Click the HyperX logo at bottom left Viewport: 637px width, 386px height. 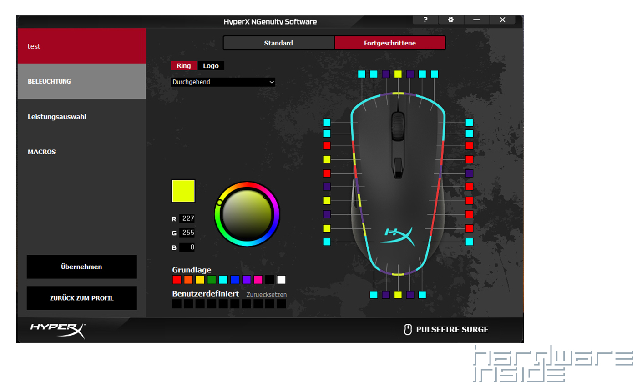pos(58,330)
